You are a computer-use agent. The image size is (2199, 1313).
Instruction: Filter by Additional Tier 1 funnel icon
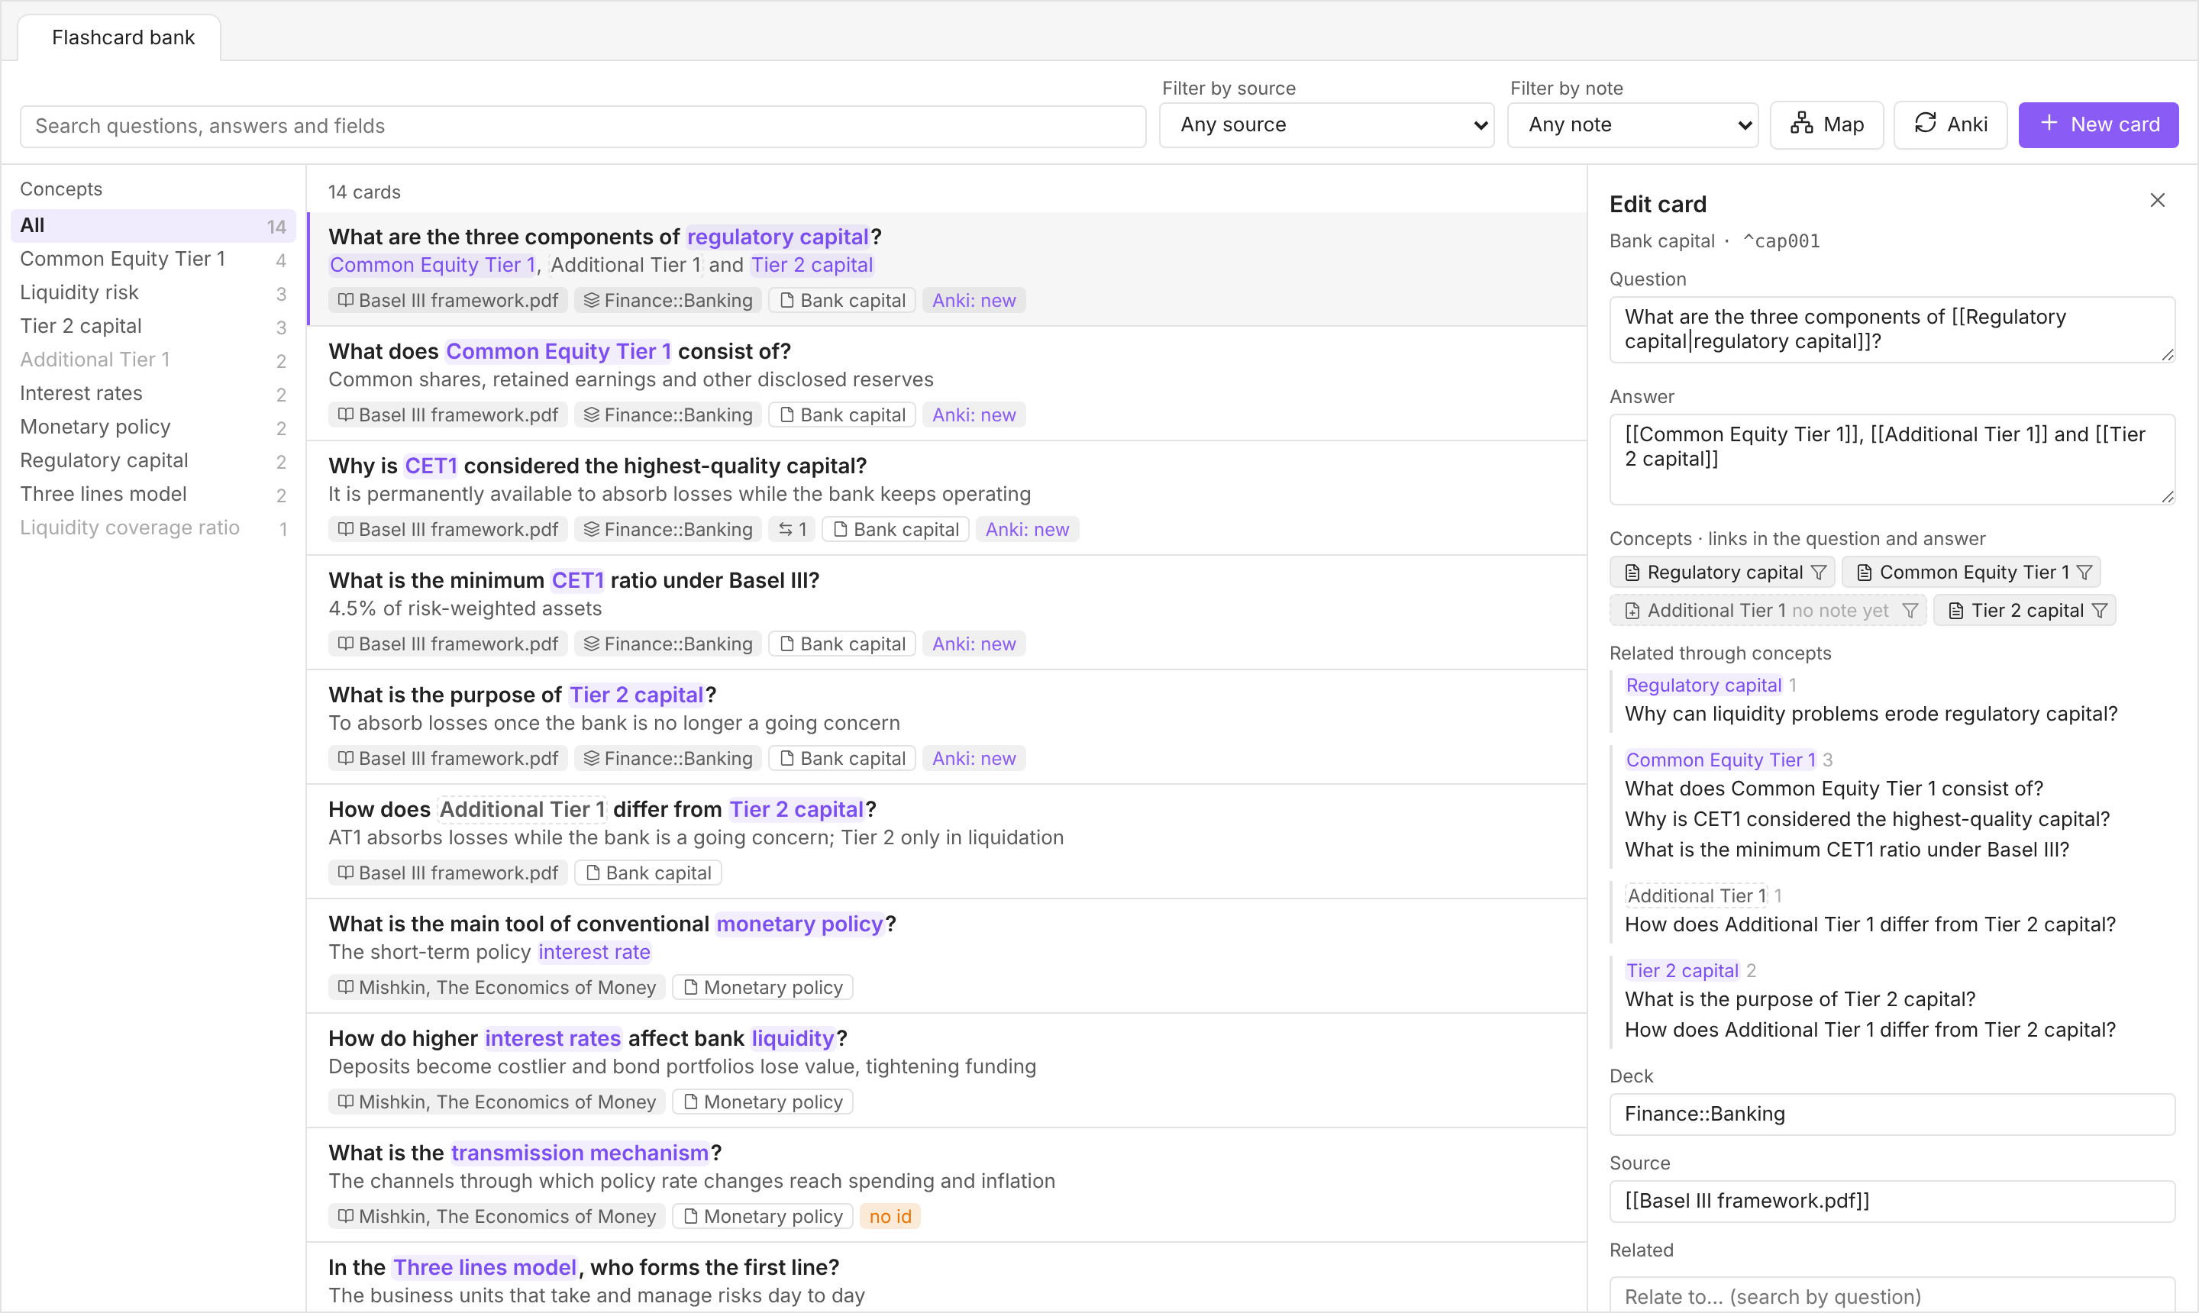click(x=1910, y=611)
